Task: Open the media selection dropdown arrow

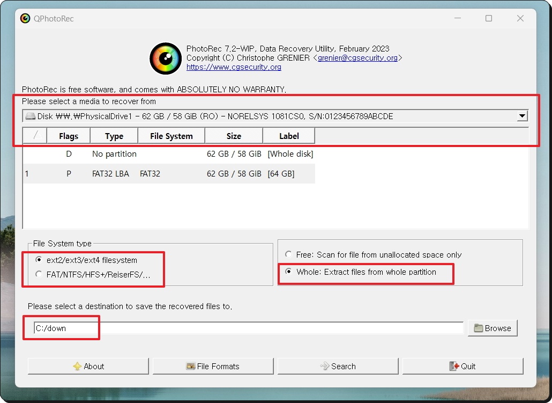Action: point(522,116)
